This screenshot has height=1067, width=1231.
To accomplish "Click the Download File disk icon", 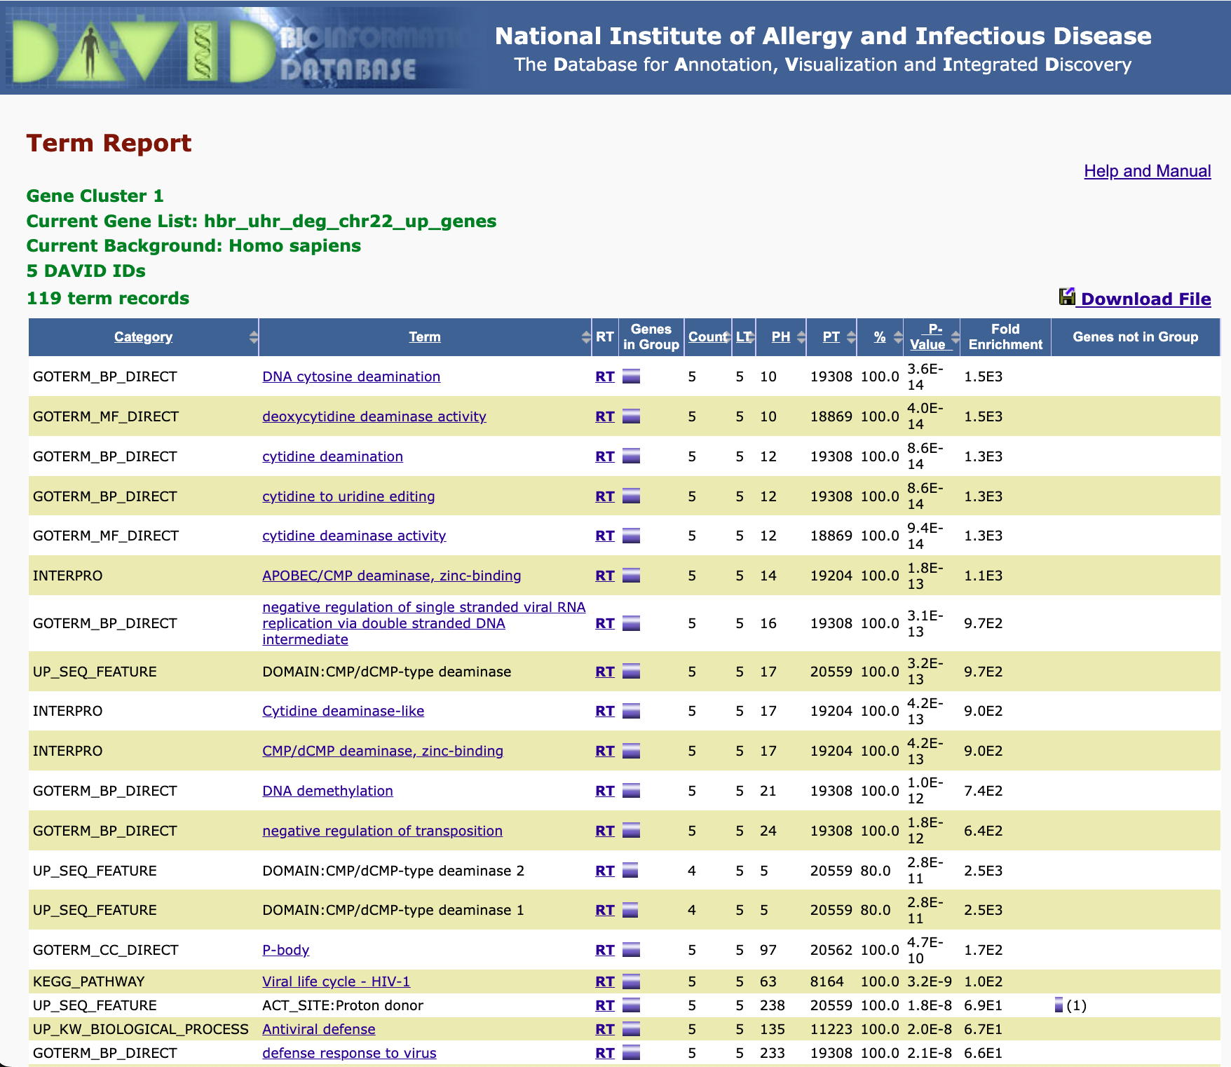I will tap(1066, 297).
